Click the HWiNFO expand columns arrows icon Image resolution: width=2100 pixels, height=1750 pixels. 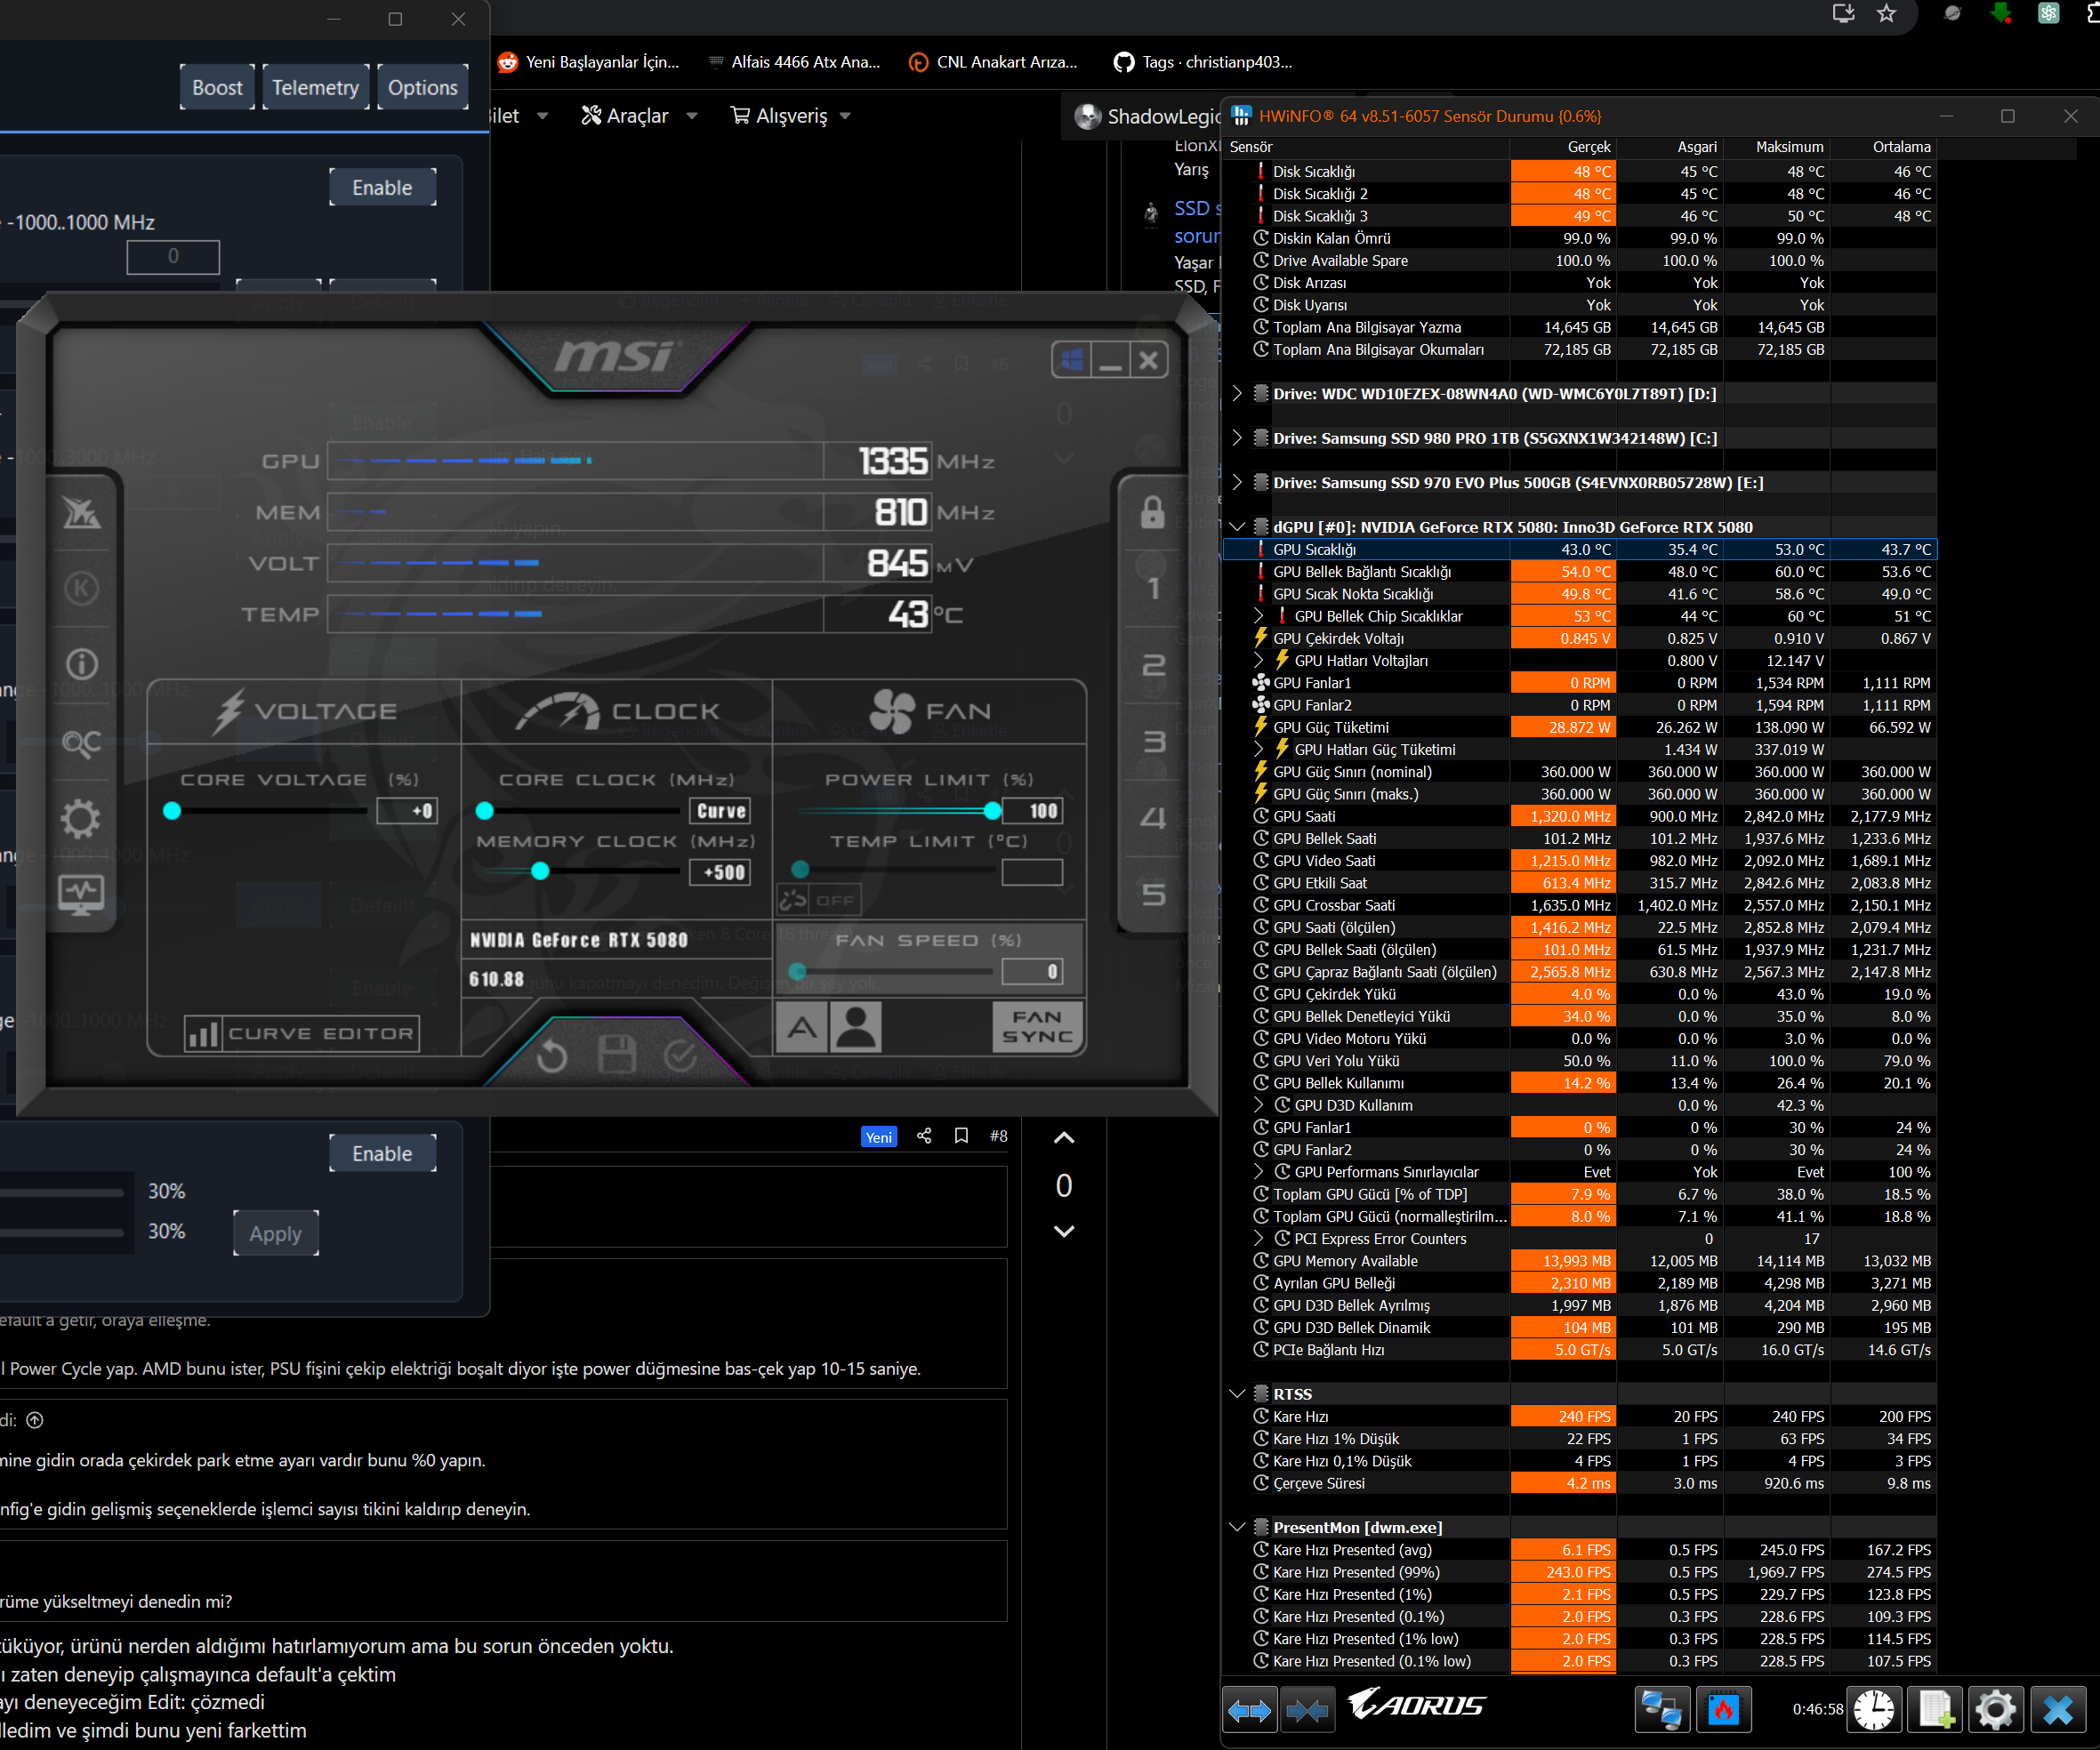(x=1250, y=1711)
